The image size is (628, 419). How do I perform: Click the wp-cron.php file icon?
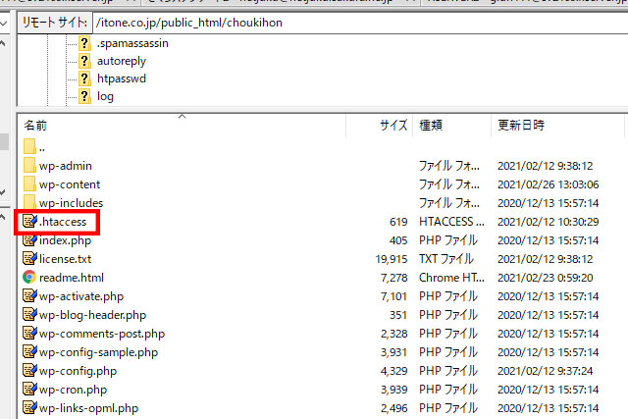click(x=29, y=390)
